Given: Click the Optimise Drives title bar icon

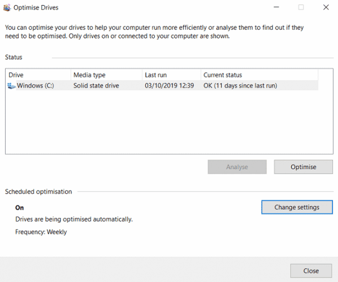Looking at the screenshot, I should (x=7, y=8).
